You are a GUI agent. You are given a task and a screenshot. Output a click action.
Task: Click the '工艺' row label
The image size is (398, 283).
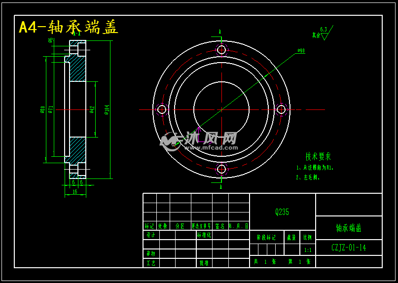[151, 263]
